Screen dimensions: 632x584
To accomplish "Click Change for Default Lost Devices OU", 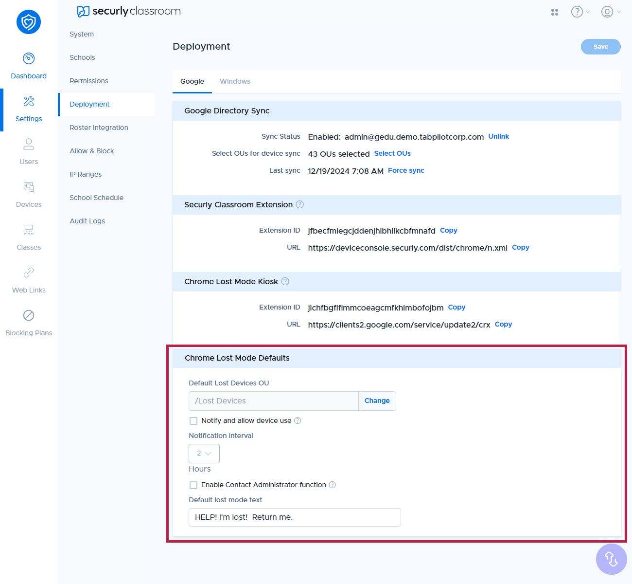I will point(377,401).
